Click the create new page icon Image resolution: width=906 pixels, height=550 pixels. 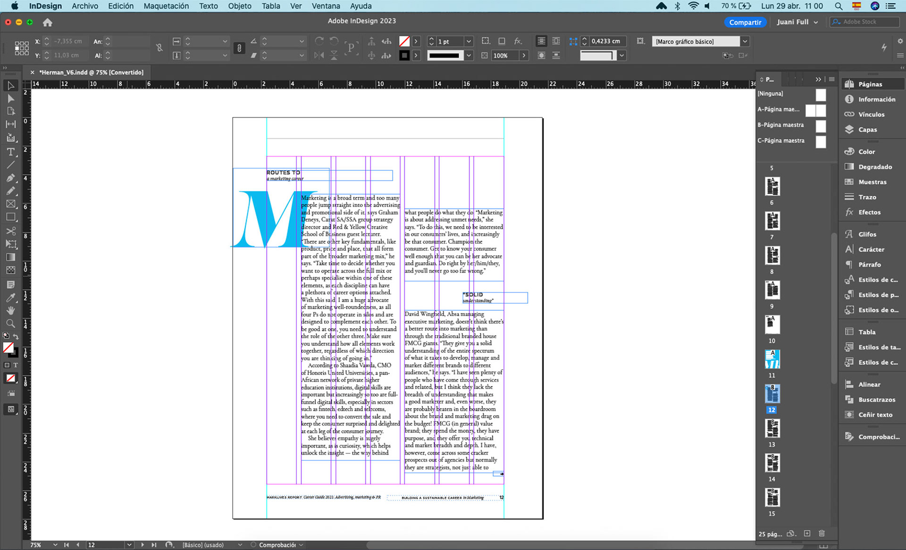807,533
